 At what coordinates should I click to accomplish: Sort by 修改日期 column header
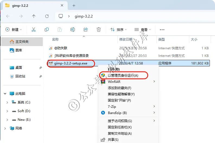click(x=126, y=40)
